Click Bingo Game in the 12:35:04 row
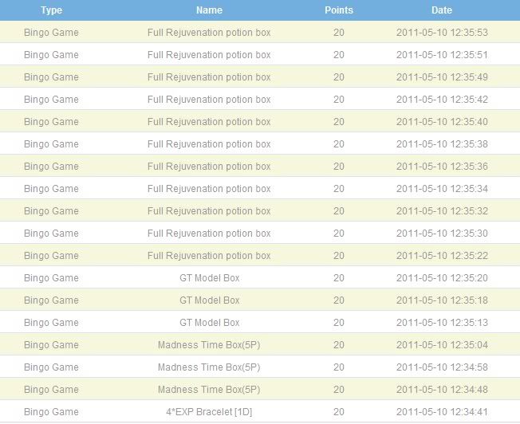 click(51, 345)
